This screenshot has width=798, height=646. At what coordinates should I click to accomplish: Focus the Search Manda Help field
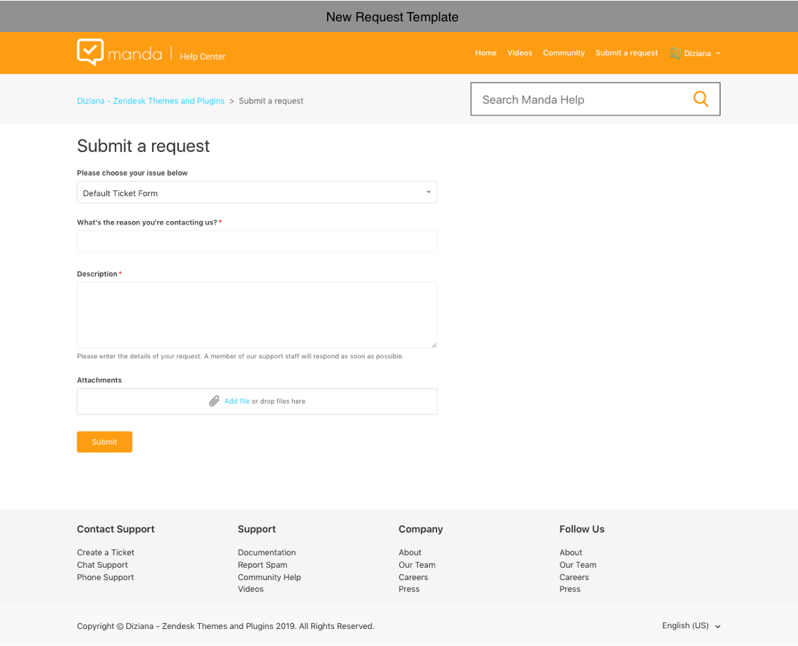click(583, 99)
